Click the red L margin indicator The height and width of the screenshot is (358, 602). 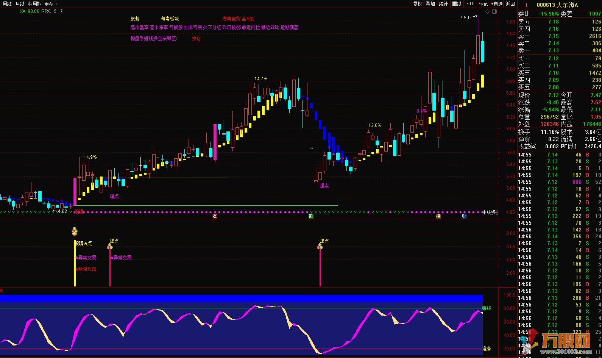pos(527,5)
